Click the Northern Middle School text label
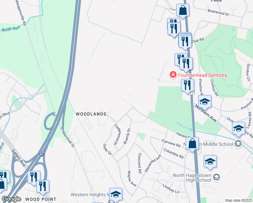The height and width of the screenshot is (203, 253). coord(208,144)
